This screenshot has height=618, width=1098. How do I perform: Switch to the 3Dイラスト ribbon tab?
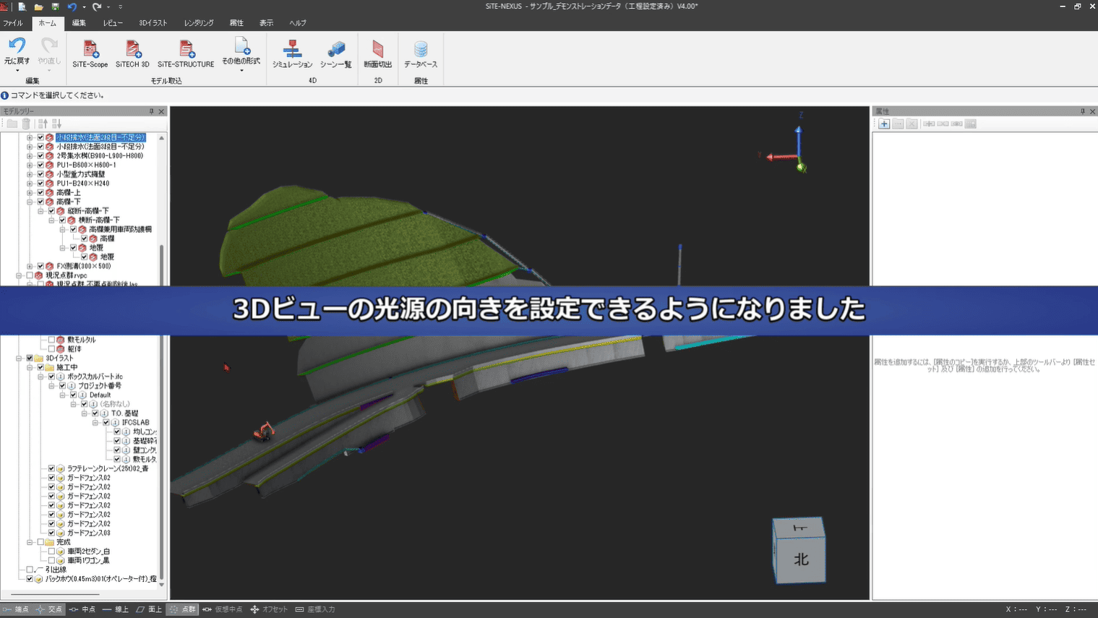[153, 23]
